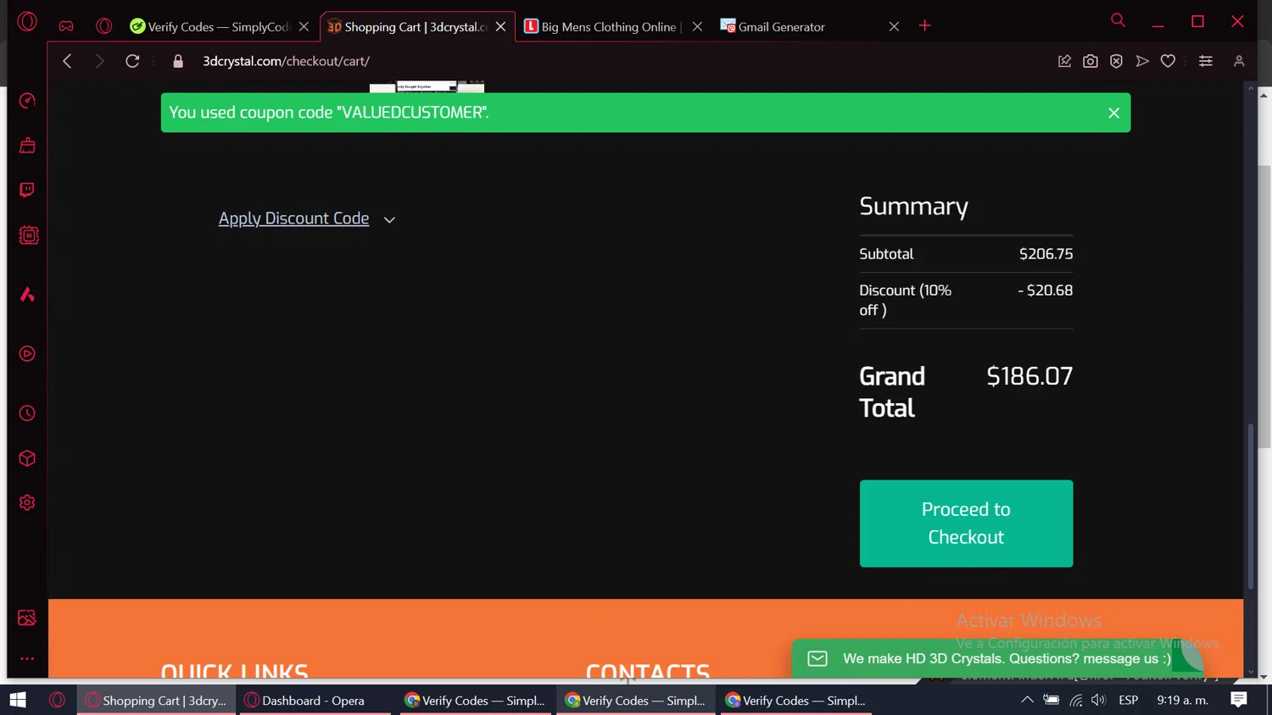Image resolution: width=1272 pixels, height=715 pixels.
Task: Open profile account icon
Action: (1239, 61)
